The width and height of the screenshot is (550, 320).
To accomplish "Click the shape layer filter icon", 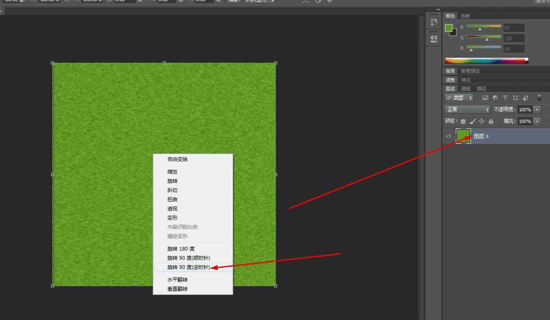I will point(515,98).
